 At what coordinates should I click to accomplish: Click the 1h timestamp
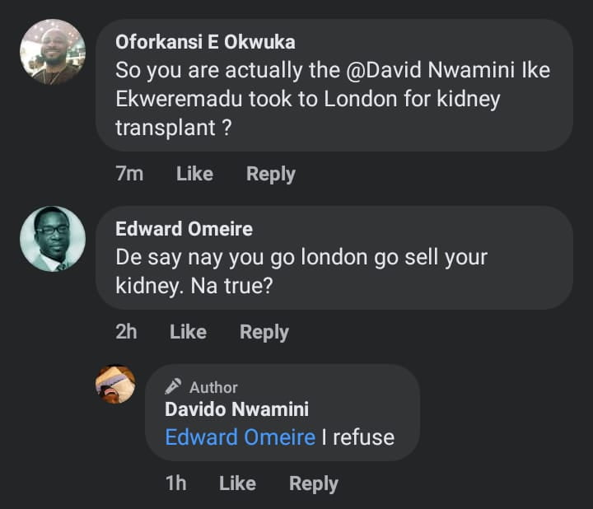176,483
